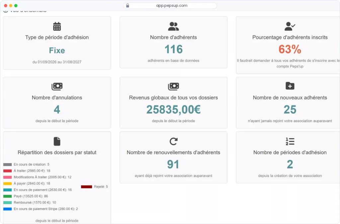The image size is (340, 224).
Task: Click the member count value '116'
Action: (x=173, y=49)
